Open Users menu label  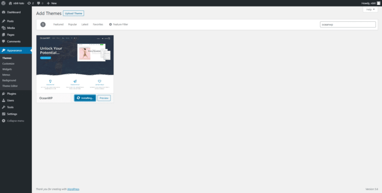coord(10,100)
